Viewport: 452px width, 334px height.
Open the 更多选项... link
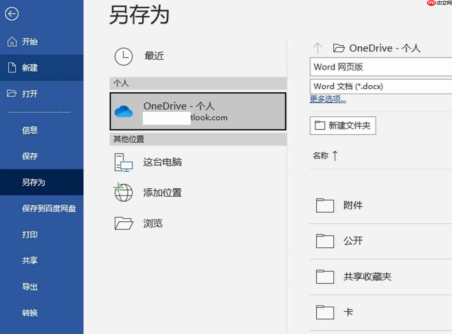point(328,99)
